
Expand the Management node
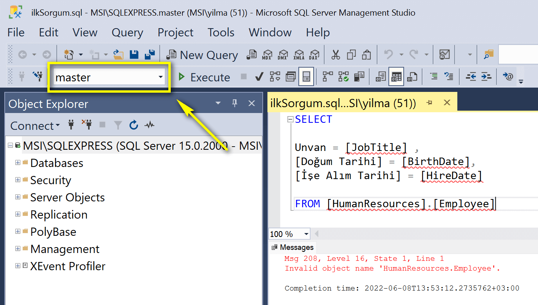[18, 249]
